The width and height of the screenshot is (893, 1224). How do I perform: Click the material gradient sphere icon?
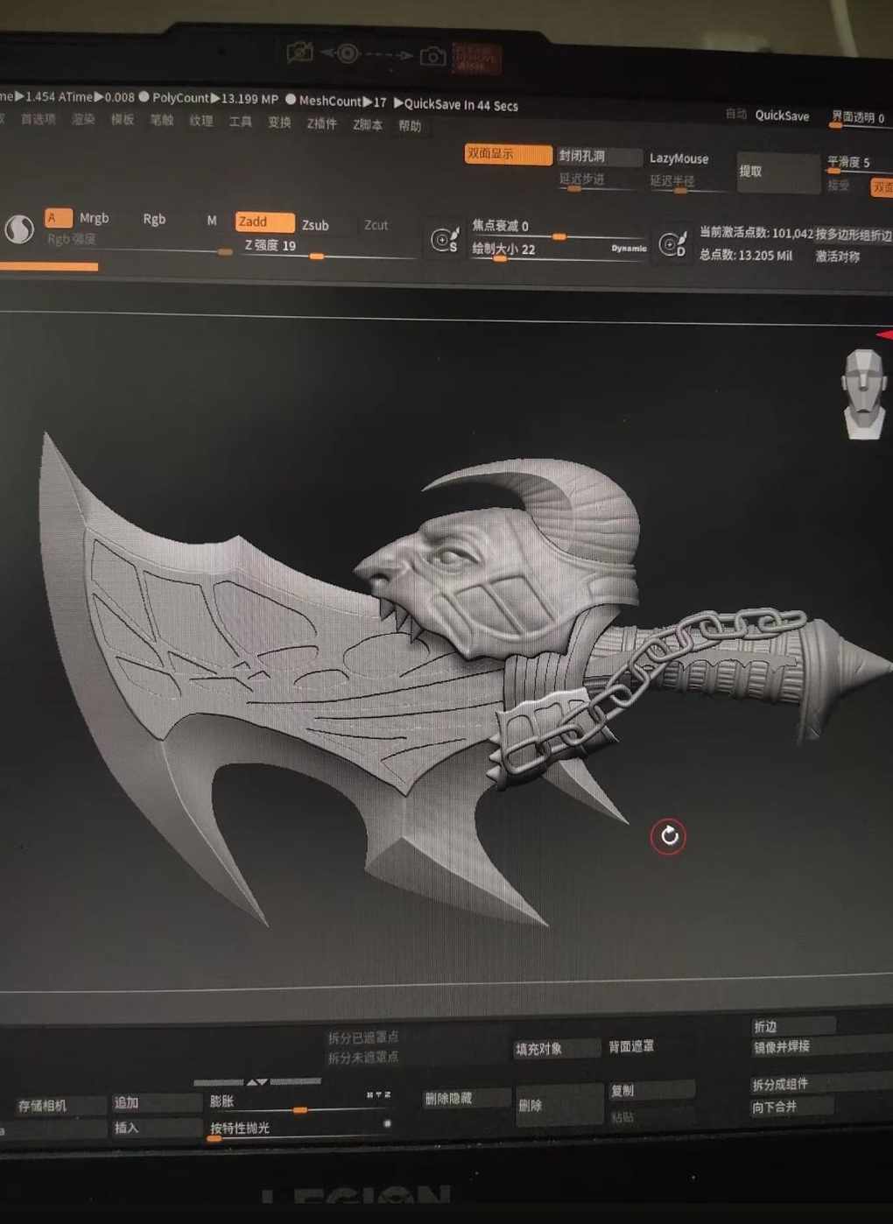coord(19,229)
